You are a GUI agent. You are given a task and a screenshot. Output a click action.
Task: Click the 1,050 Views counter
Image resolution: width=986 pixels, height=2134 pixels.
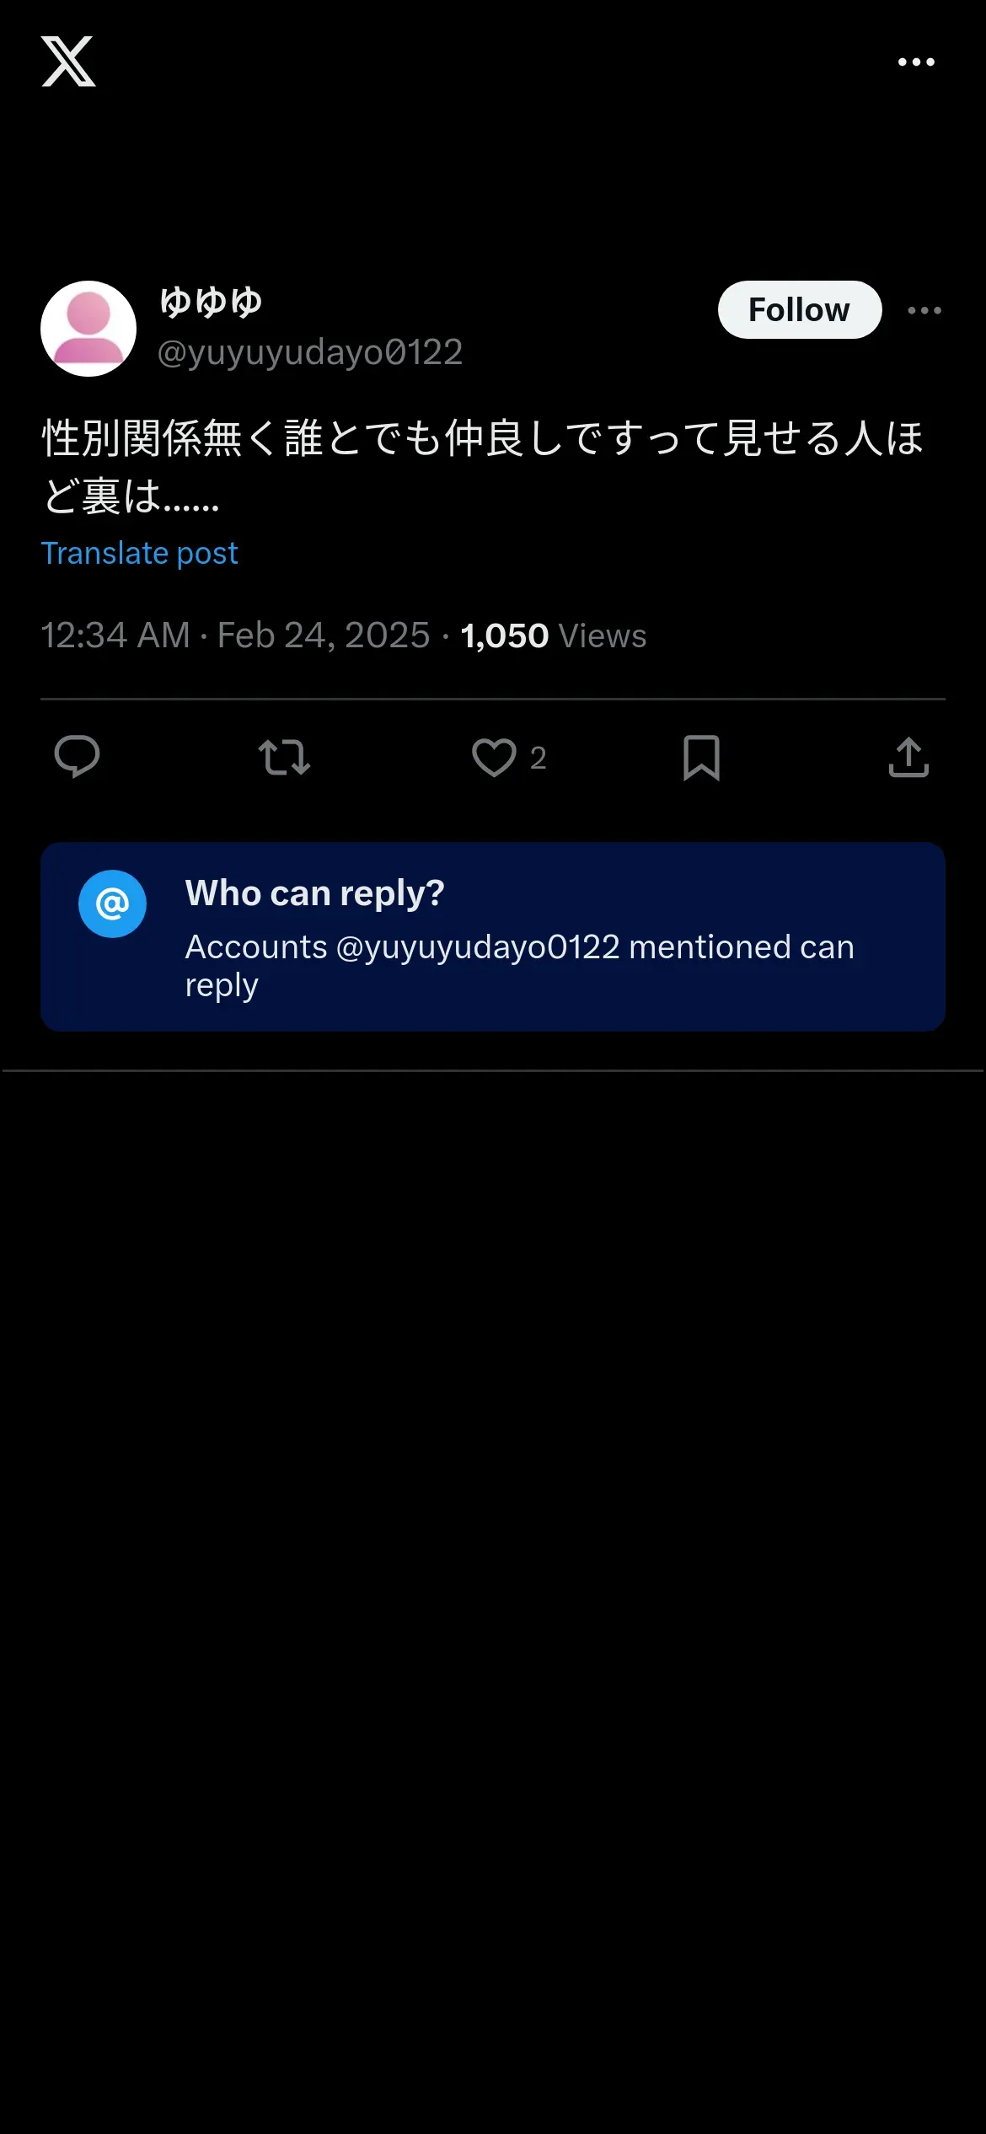tap(553, 635)
